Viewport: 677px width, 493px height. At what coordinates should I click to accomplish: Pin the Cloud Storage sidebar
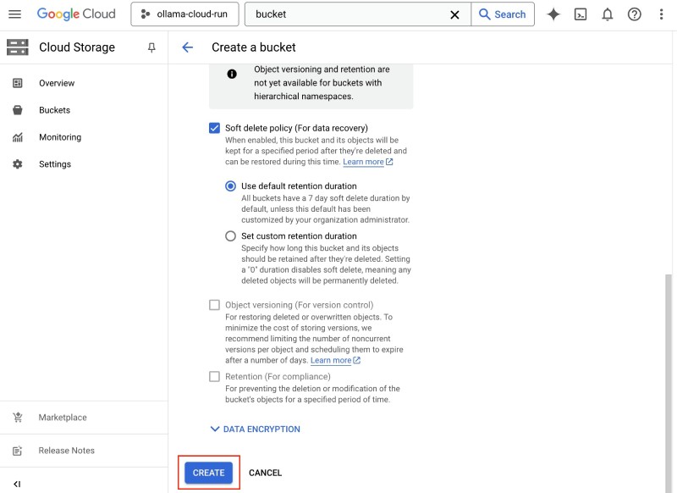coord(151,48)
